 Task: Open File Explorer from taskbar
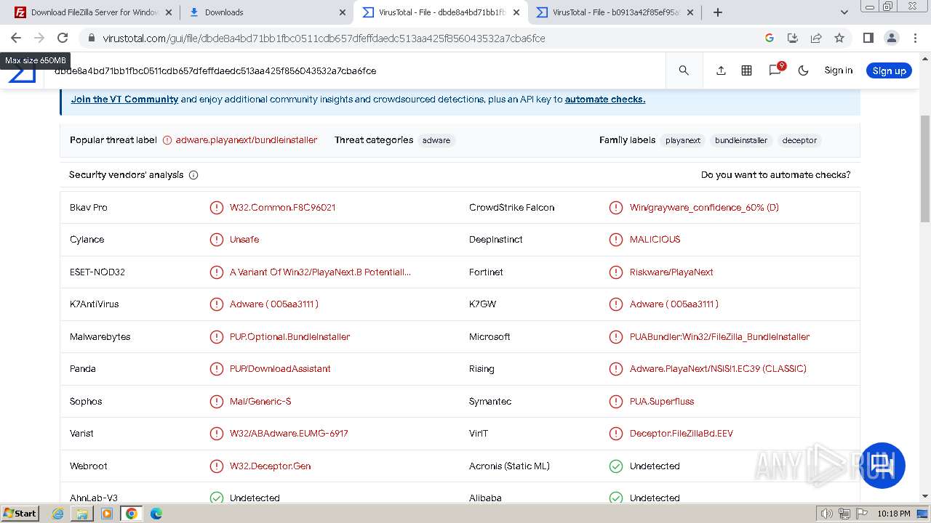82,514
